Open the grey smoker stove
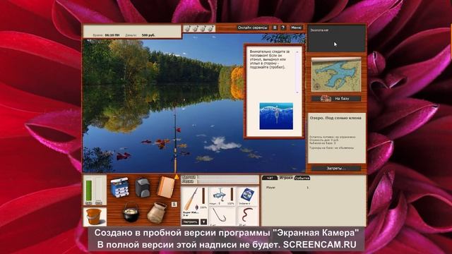This screenshot has width=452, height=254. coord(143,188)
